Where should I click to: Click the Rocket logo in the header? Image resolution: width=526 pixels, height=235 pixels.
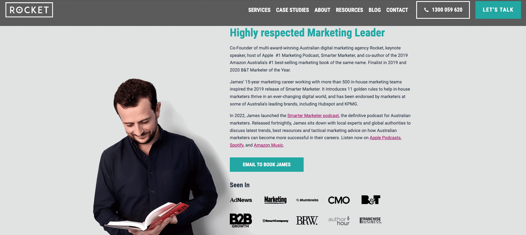point(29,10)
